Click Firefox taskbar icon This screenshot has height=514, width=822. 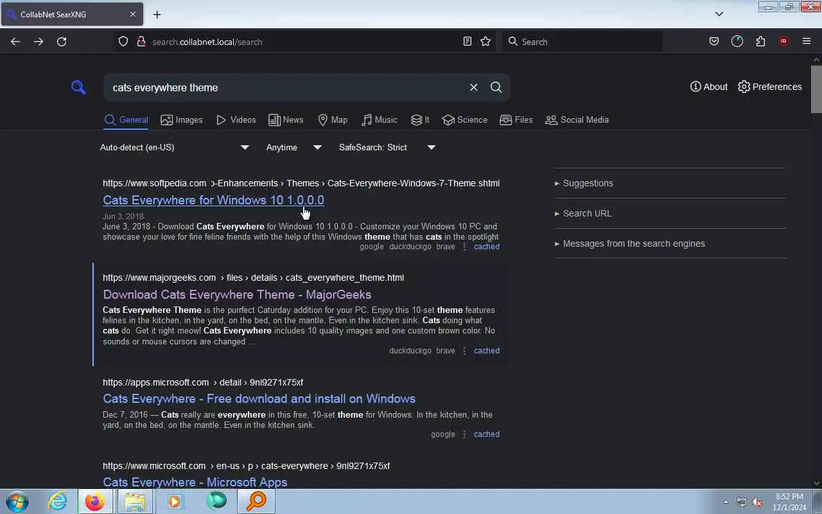tap(95, 501)
